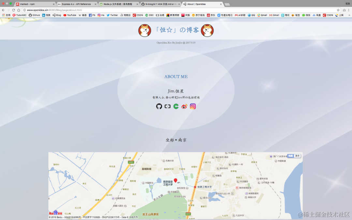Screen dimensions: 352x220
Task: Switch to Express 4.x - API Reference tab
Action: click(76, 4)
